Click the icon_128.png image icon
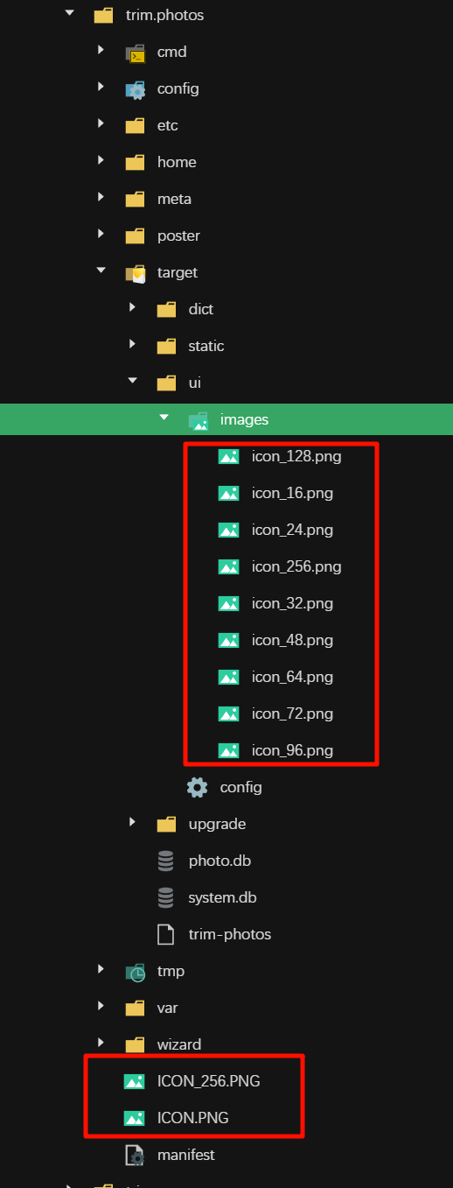The height and width of the screenshot is (1188, 453). [229, 456]
